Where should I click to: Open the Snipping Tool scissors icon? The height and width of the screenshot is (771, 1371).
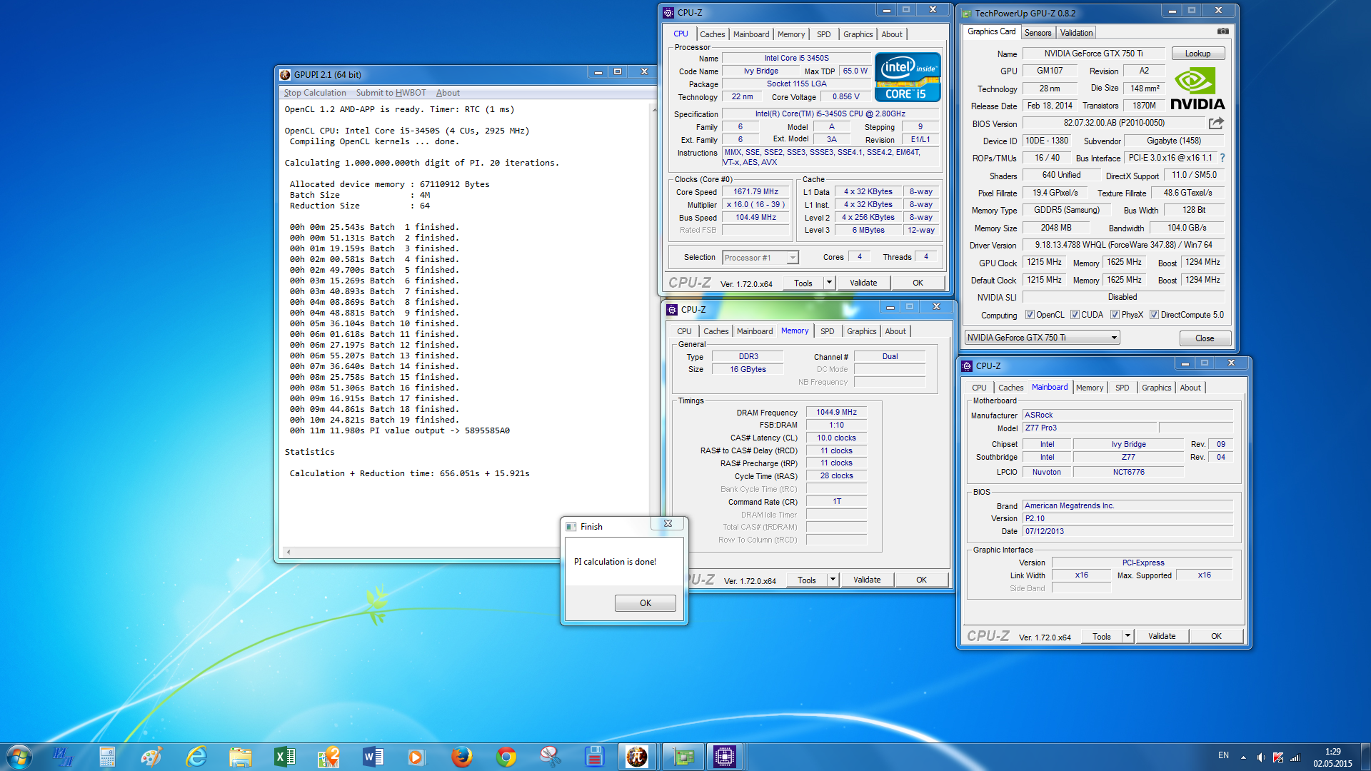[x=551, y=757]
